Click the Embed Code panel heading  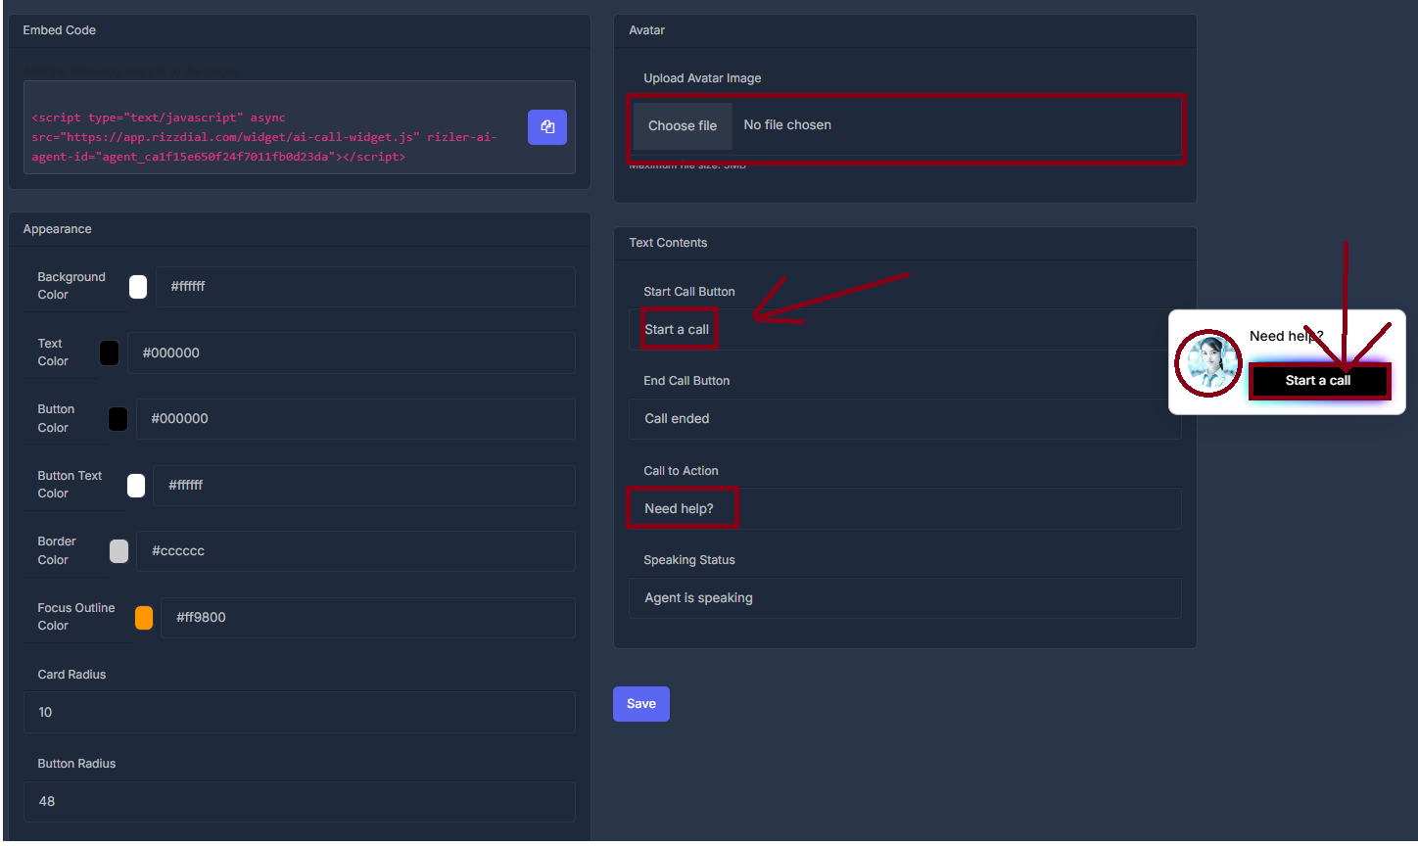60,30
